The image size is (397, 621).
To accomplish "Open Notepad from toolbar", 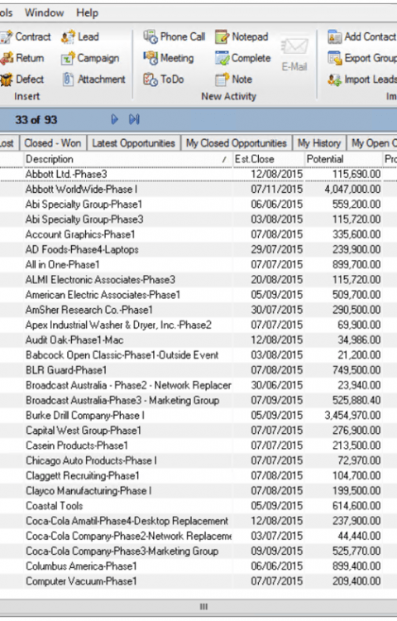I will [x=222, y=36].
